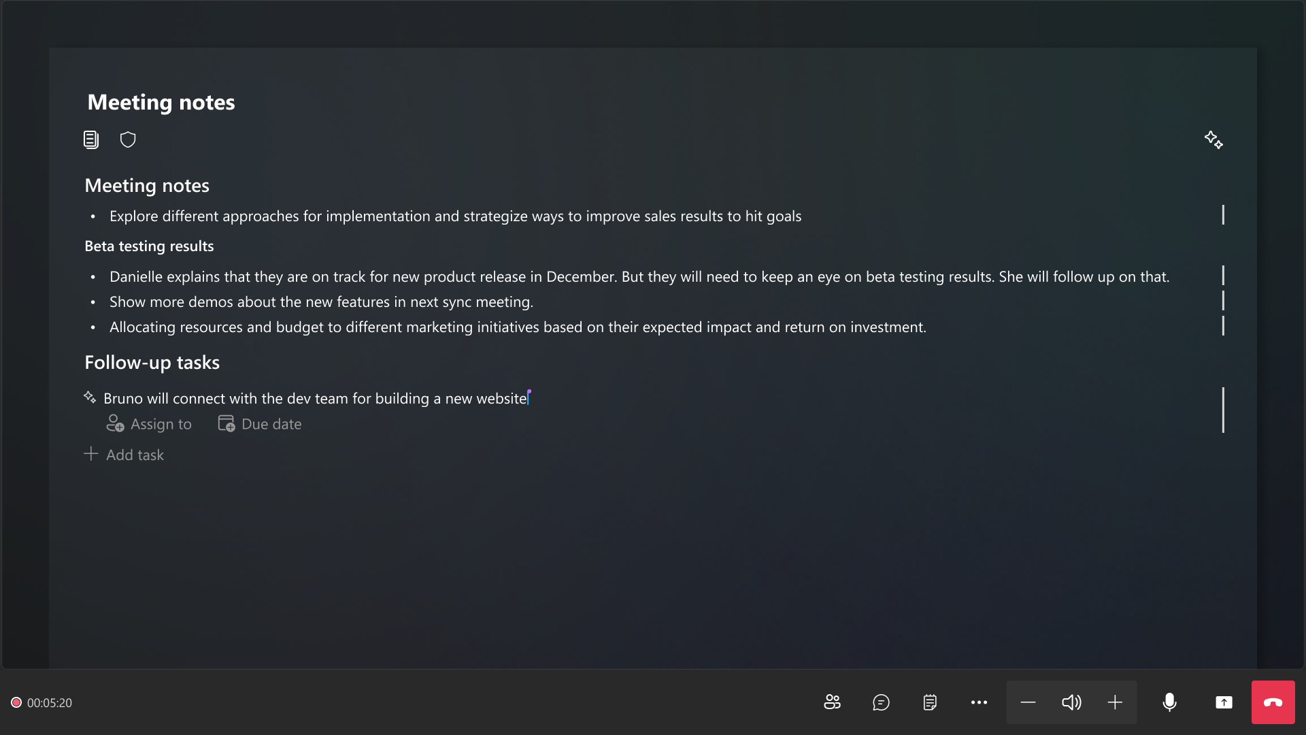Image resolution: width=1306 pixels, height=735 pixels.
Task: Click Add task
Action: 124,455
